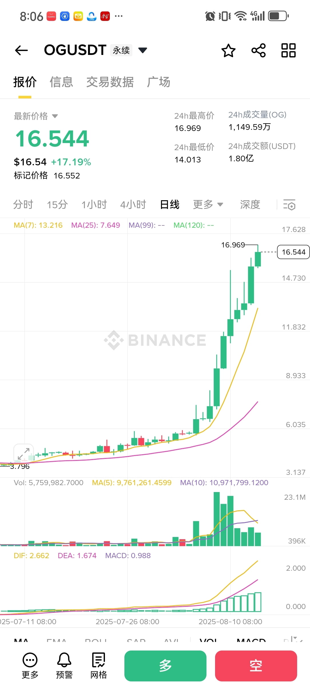Select the 4小时 timeframe
Screen dimensions: 310x690
pos(133,205)
